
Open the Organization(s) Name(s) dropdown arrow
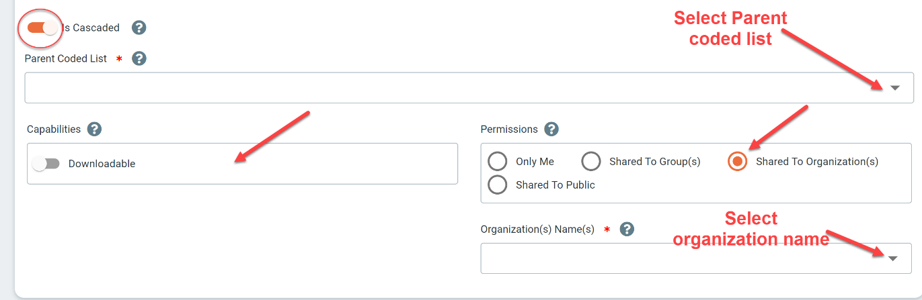click(x=893, y=258)
